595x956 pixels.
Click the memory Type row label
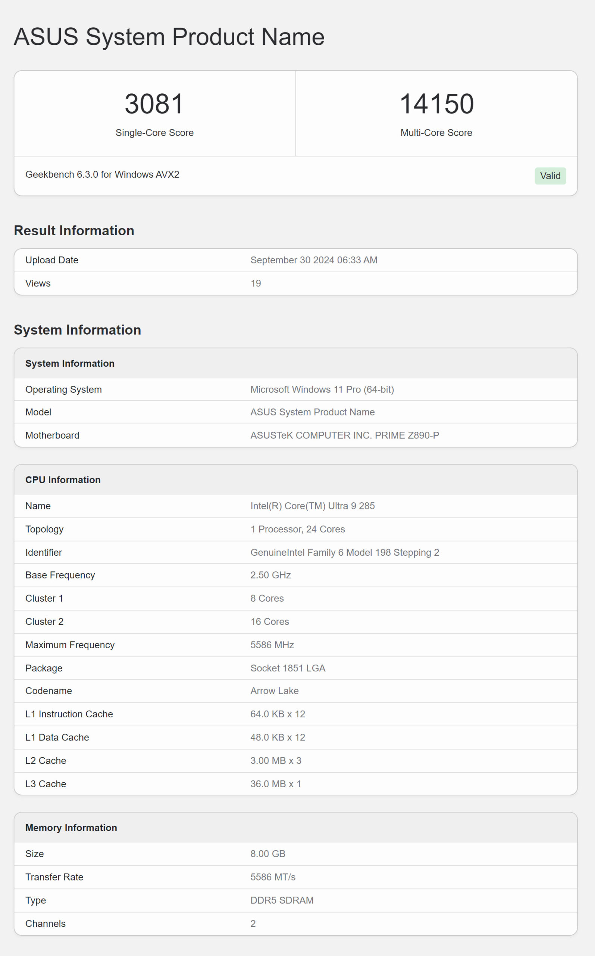pyautogui.click(x=35, y=900)
